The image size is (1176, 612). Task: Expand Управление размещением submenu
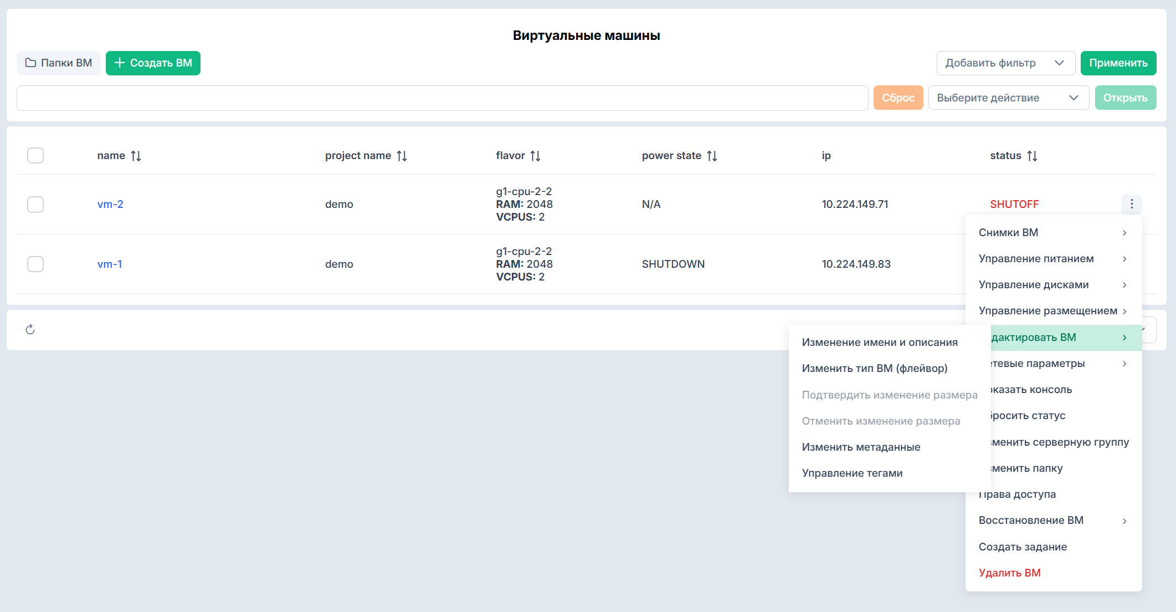point(1054,310)
